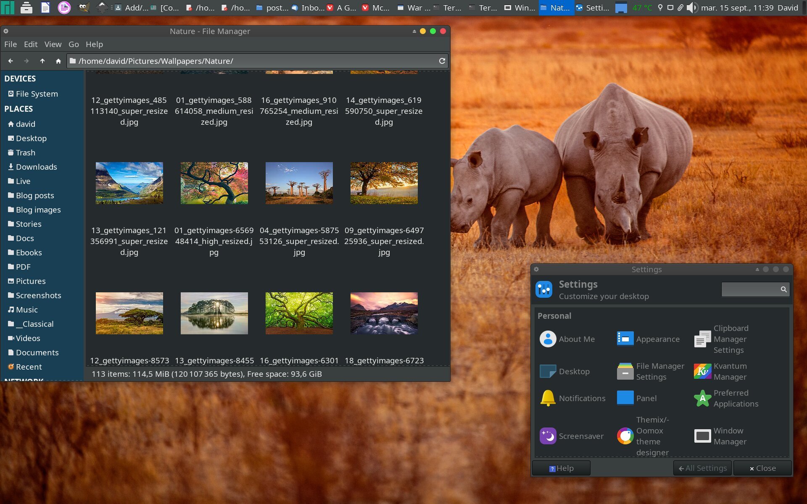Open Preferred Applications settings
807x504 pixels.
(x=702, y=398)
